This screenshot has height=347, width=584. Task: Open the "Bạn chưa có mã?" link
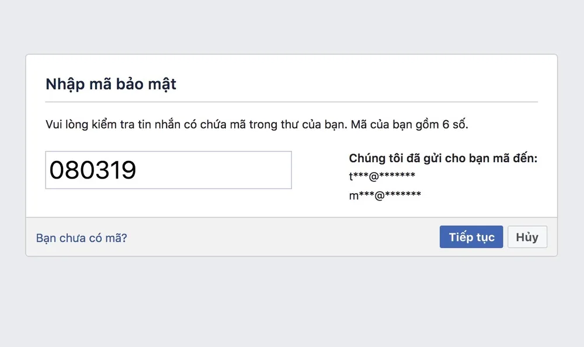(82, 238)
